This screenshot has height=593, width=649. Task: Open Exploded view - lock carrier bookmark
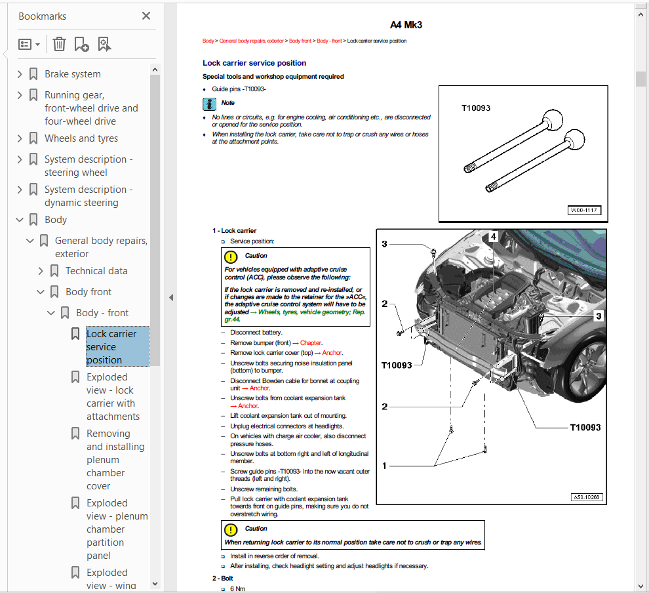[113, 397]
